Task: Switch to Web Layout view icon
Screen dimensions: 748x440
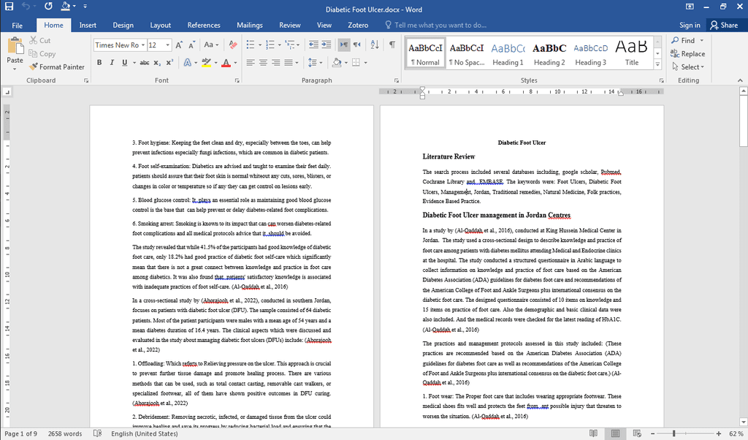Action: [x=637, y=433]
